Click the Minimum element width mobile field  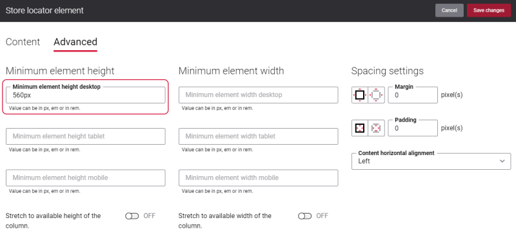click(259, 178)
